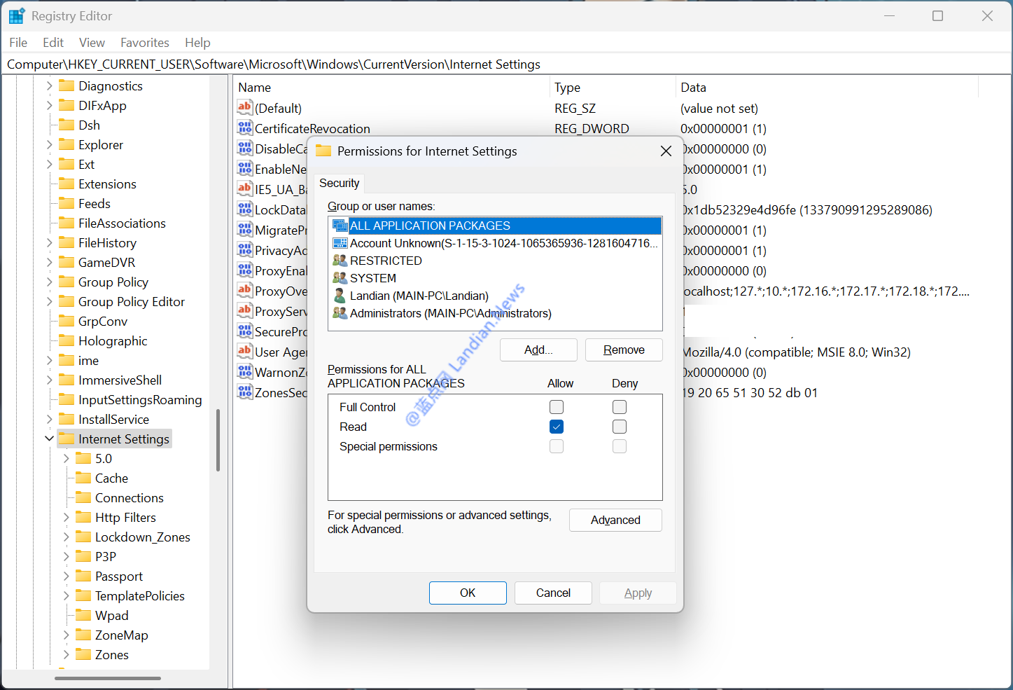Check Allow for Full Control
Image resolution: width=1013 pixels, height=690 pixels.
point(557,407)
